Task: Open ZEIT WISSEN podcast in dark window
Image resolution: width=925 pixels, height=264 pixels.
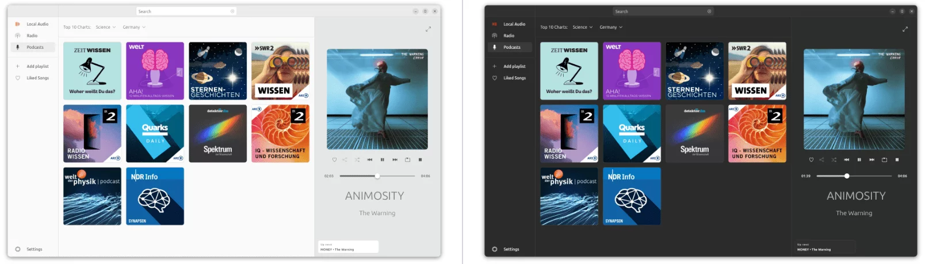Action: 569,71
